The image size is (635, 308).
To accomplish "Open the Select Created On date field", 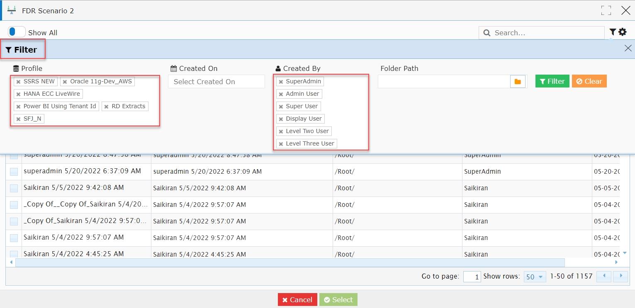I will click(x=217, y=82).
